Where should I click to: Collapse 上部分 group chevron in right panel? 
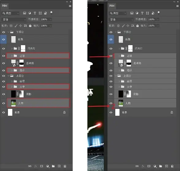tap(116, 76)
